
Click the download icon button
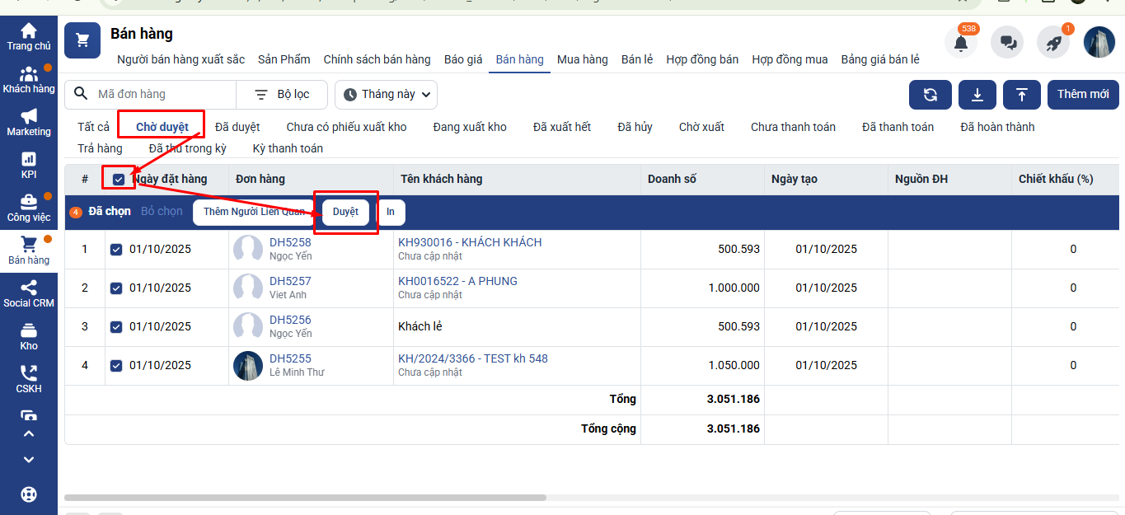tap(977, 95)
